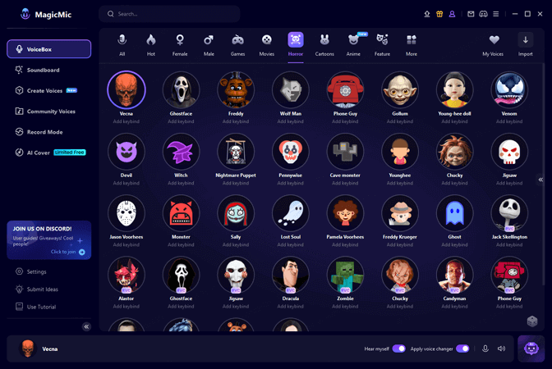This screenshot has height=369, width=552.
Task: Select the Lost Soul voice
Action: [291, 213]
